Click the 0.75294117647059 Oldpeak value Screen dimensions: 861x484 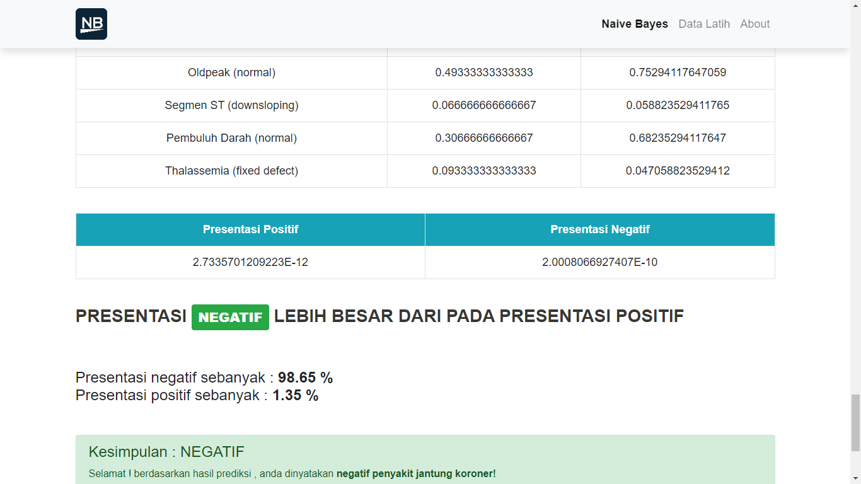[678, 72]
